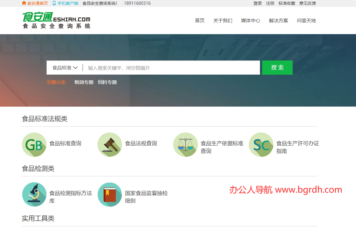Click the search keyword input field
The width and height of the screenshot is (356, 230).
click(x=172, y=68)
